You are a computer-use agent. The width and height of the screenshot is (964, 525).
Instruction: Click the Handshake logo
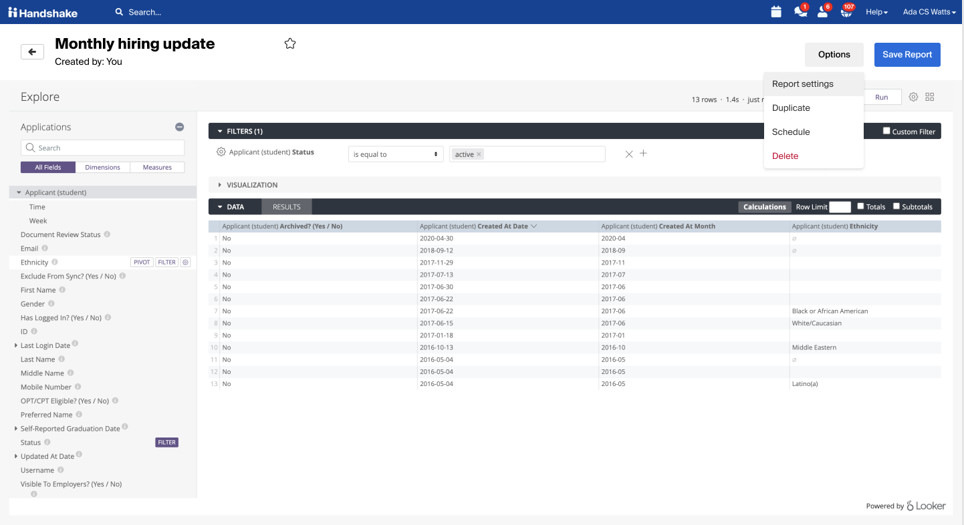[43, 12]
